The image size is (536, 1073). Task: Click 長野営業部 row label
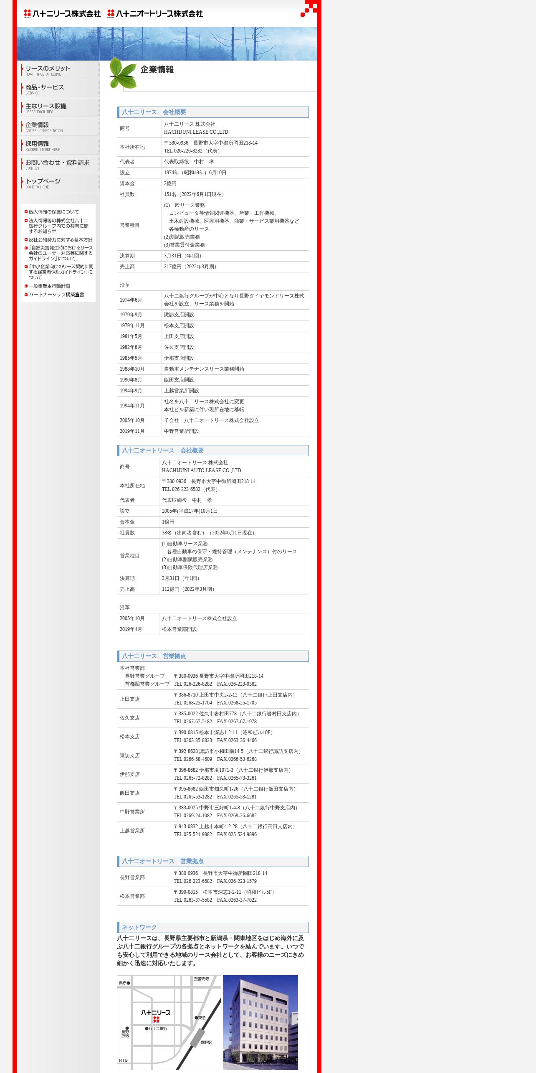132,877
